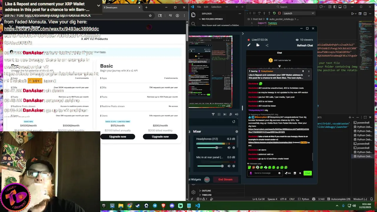The height and width of the screenshot is (212, 377).
Task: Click the End Stream button
Action: (x=225, y=180)
